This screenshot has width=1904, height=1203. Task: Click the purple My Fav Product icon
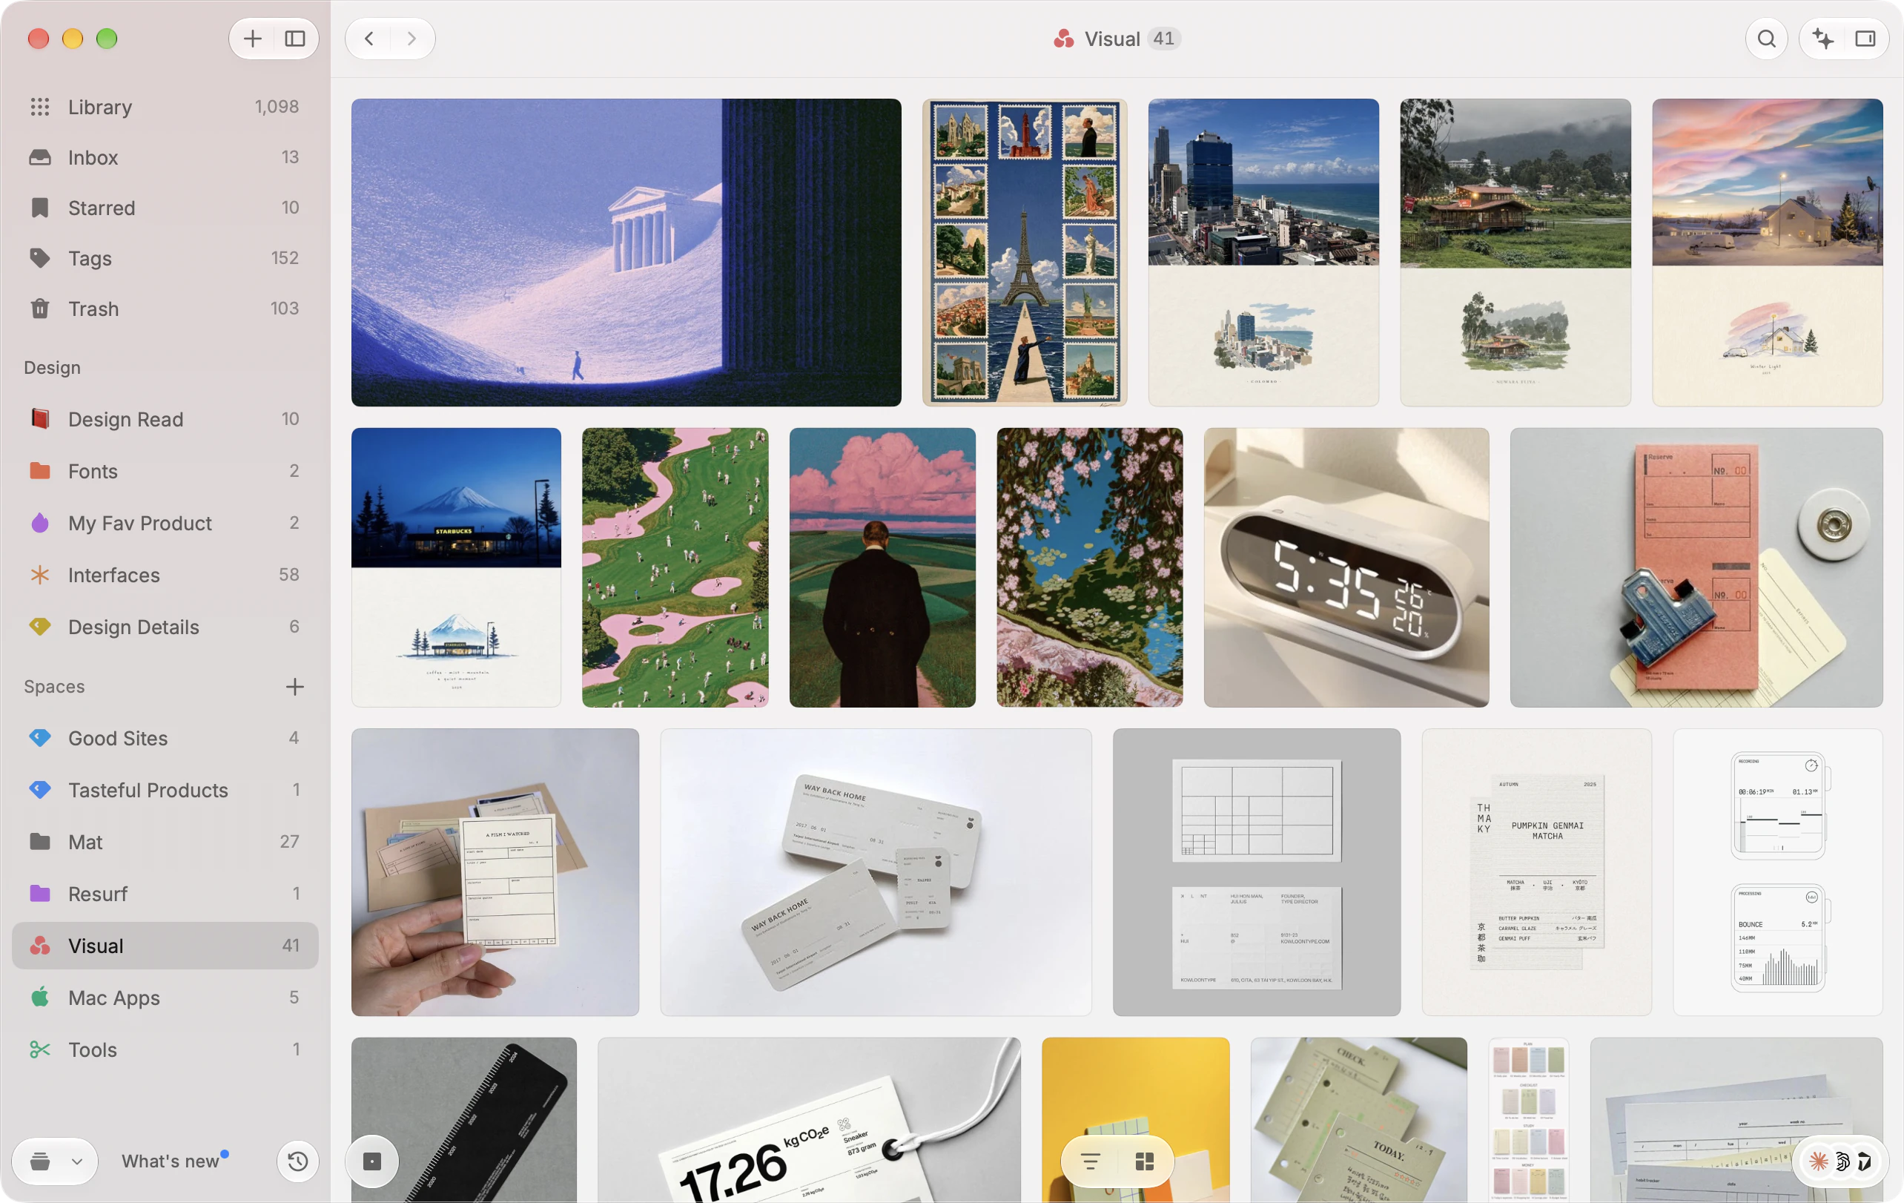[x=39, y=523]
